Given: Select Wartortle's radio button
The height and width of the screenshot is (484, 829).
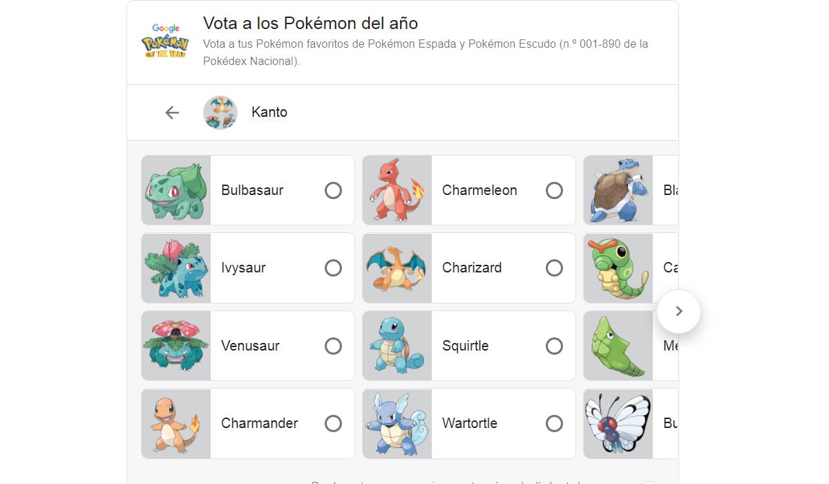Looking at the screenshot, I should (x=555, y=422).
